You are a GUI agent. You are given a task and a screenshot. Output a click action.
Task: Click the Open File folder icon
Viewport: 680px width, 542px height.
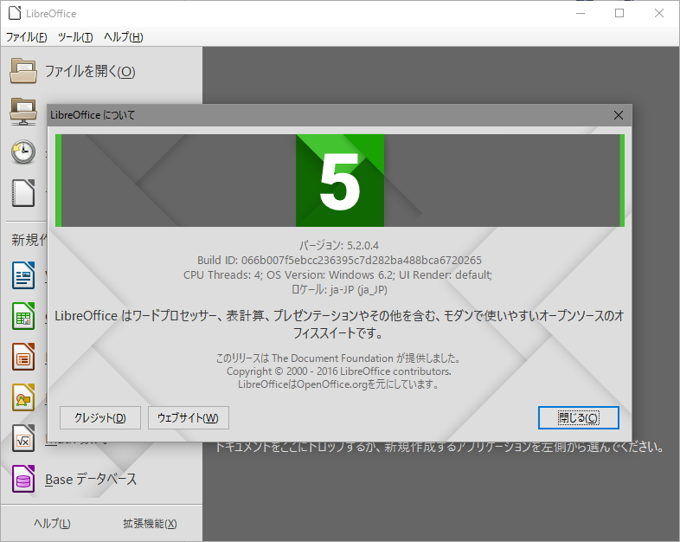(23, 71)
